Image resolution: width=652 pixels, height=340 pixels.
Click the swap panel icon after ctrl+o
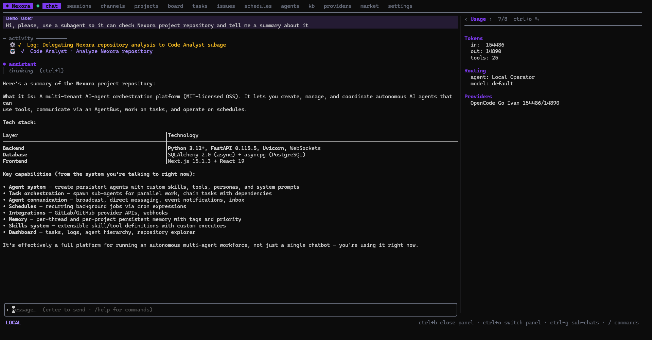537,19
